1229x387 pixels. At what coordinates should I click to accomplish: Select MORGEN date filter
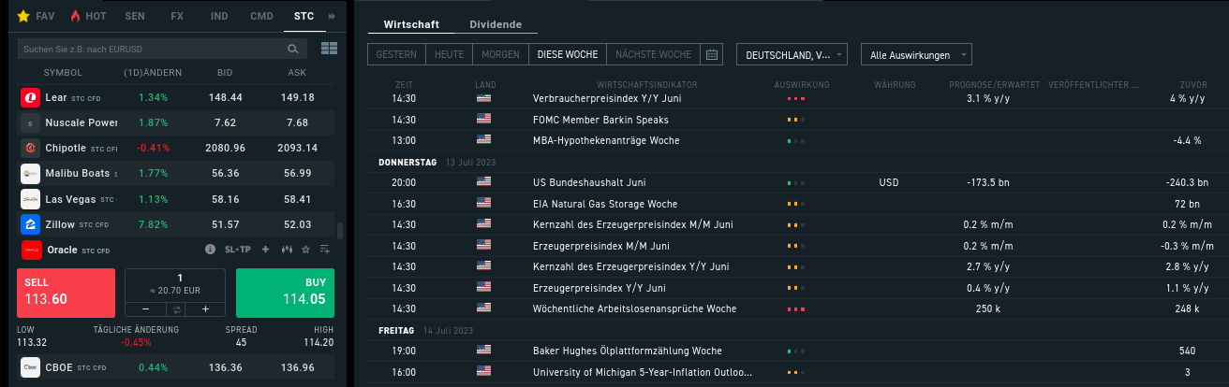pos(500,54)
